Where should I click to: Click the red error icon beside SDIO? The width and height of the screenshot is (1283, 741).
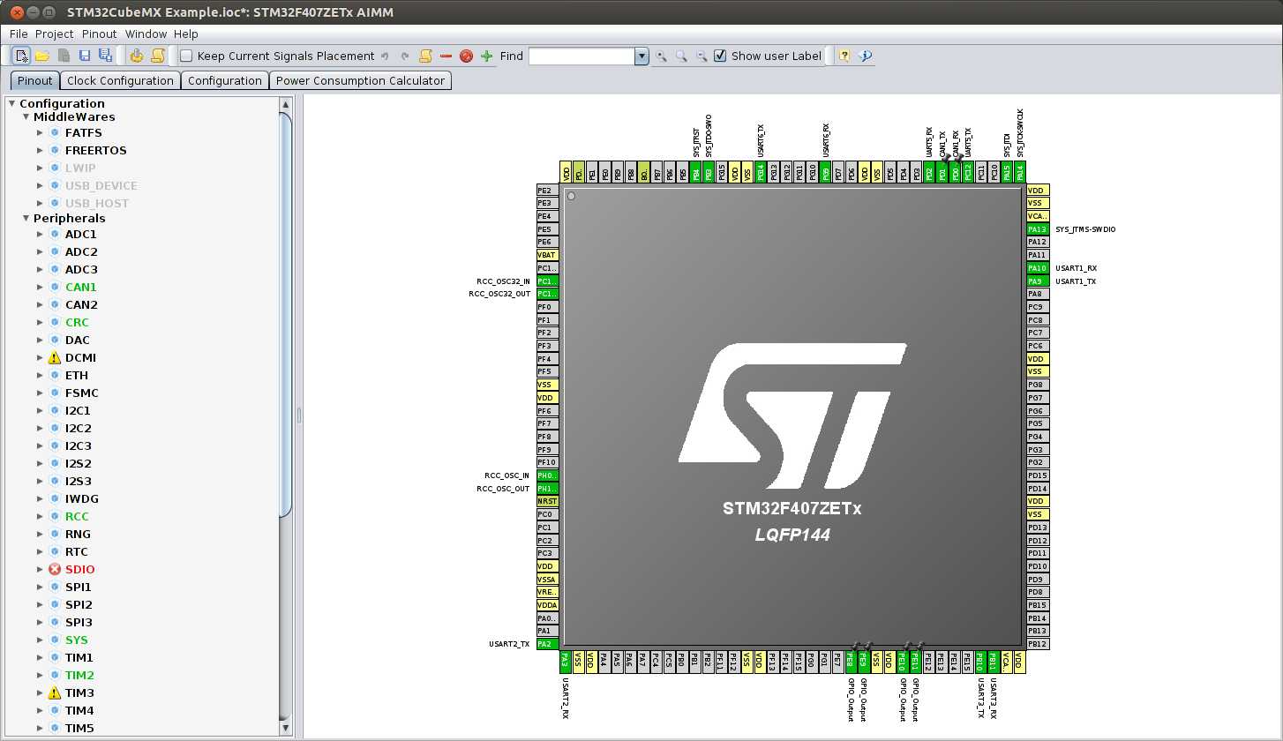coord(55,569)
